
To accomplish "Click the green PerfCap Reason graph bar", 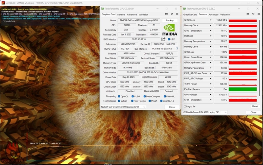I will (243, 89).
